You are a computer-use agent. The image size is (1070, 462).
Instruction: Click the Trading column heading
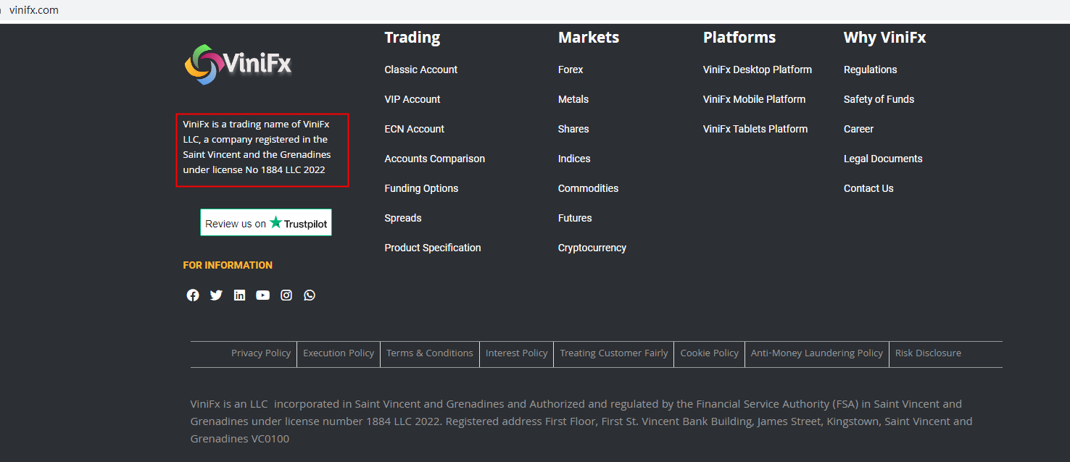point(412,38)
